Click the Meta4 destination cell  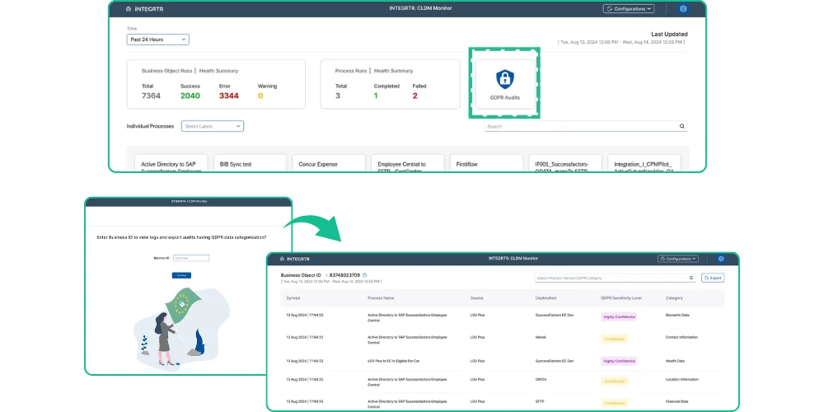pos(541,337)
